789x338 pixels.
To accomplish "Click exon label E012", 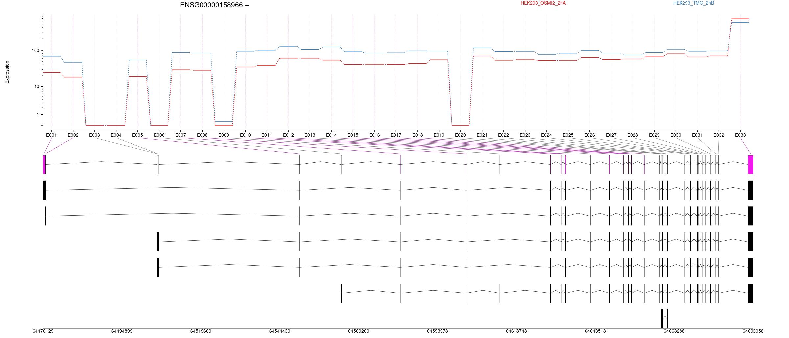I will click(x=288, y=135).
